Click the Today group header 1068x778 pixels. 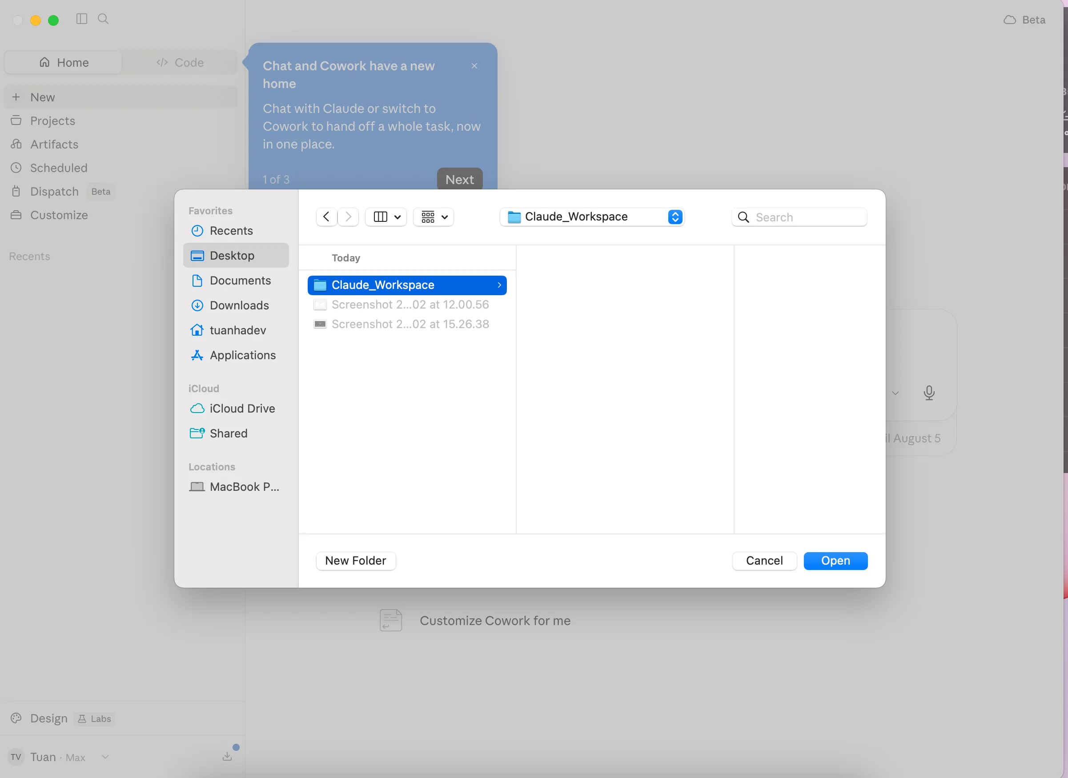346,258
